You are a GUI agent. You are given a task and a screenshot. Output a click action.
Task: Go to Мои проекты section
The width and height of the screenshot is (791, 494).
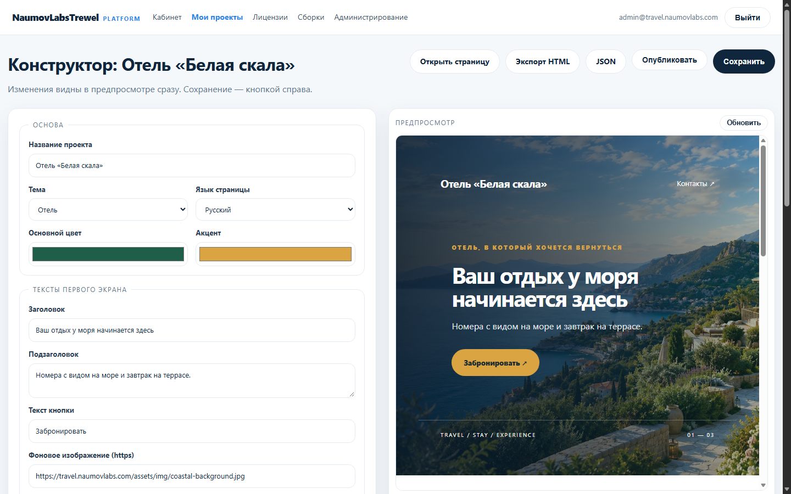click(217, 18)
